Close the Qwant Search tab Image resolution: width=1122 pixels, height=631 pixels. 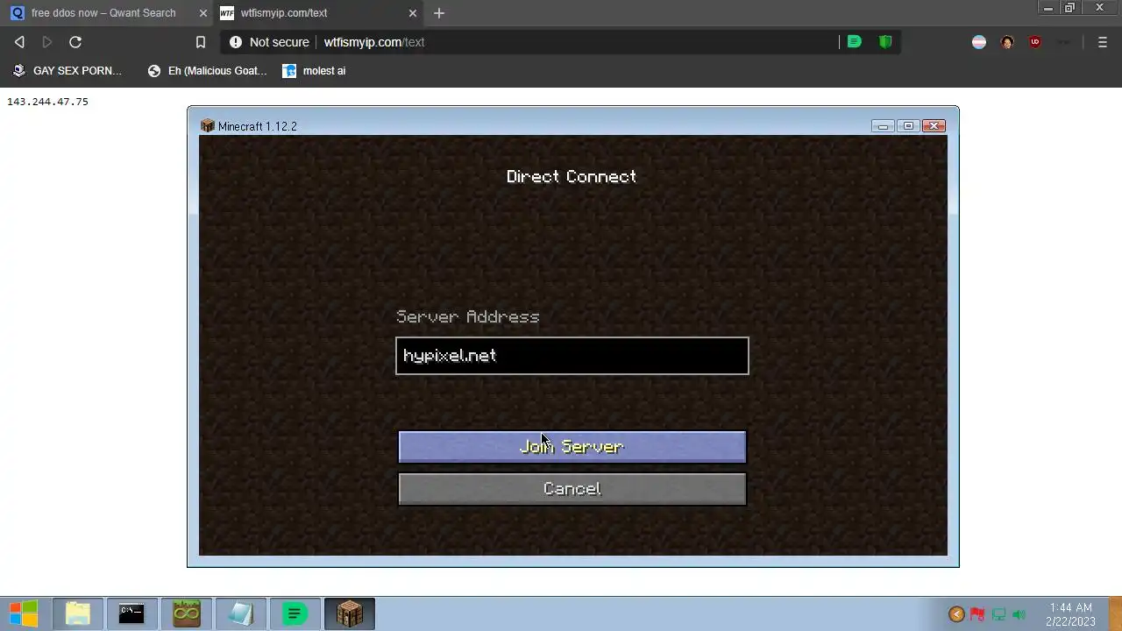coord(203,13)
